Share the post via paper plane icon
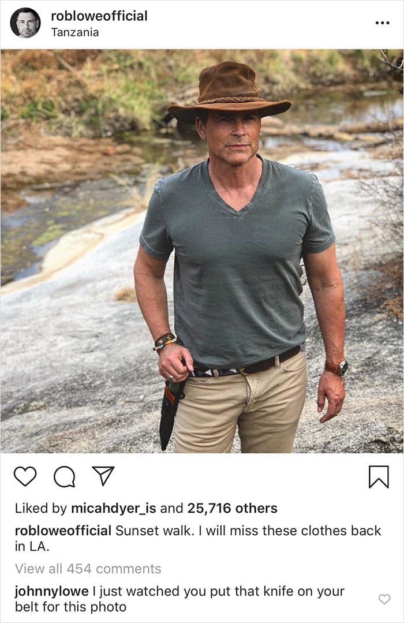This screenshot has height=623, width=404. (x=103, y=476)
